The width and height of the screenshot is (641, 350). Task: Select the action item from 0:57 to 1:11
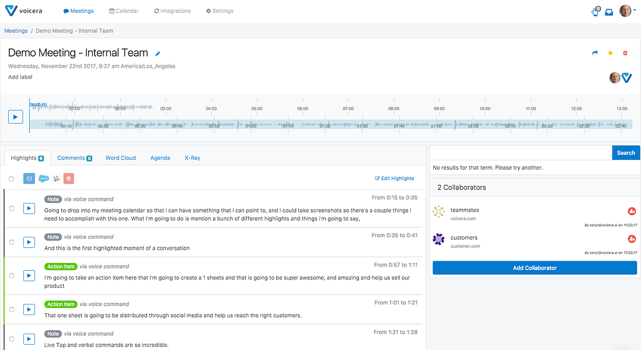click(x=12, y=276)
